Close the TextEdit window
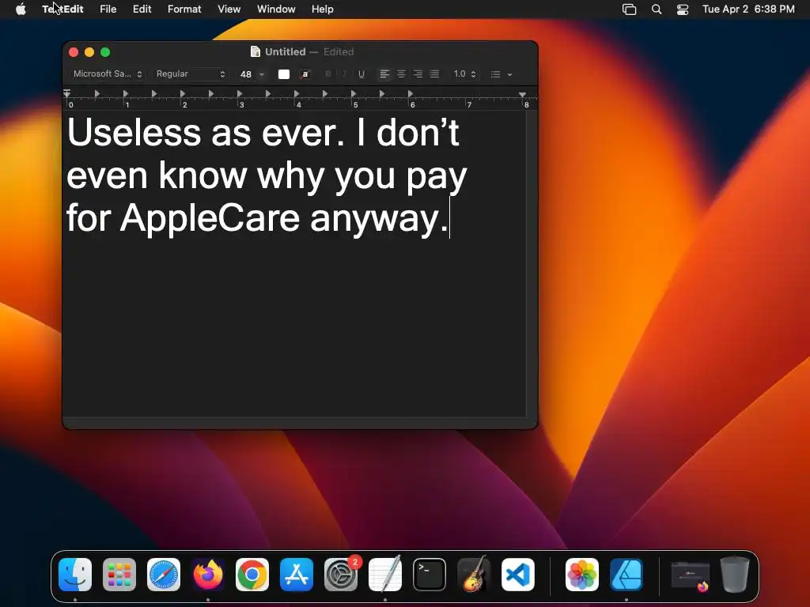This screenshot has height=607, width=810. [74, 52]
